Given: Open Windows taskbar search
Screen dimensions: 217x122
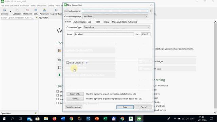Looking at the screenshot, I should (12, 119).
